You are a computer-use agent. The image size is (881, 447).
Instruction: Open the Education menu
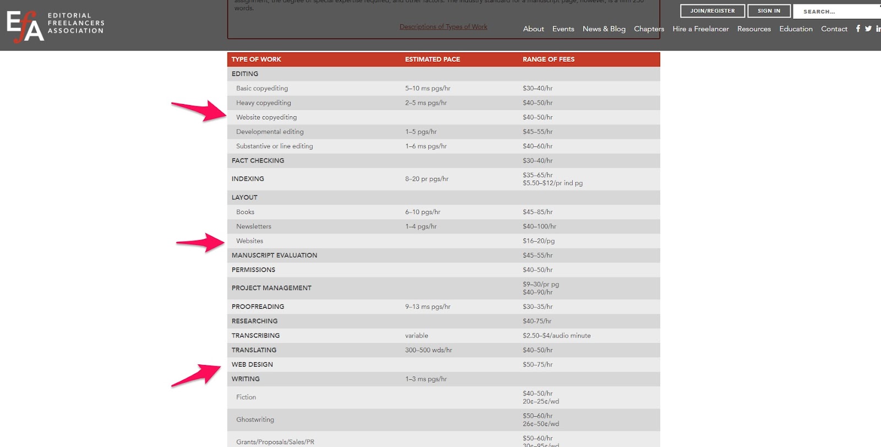pyautogui.click(x=796, y=29)
